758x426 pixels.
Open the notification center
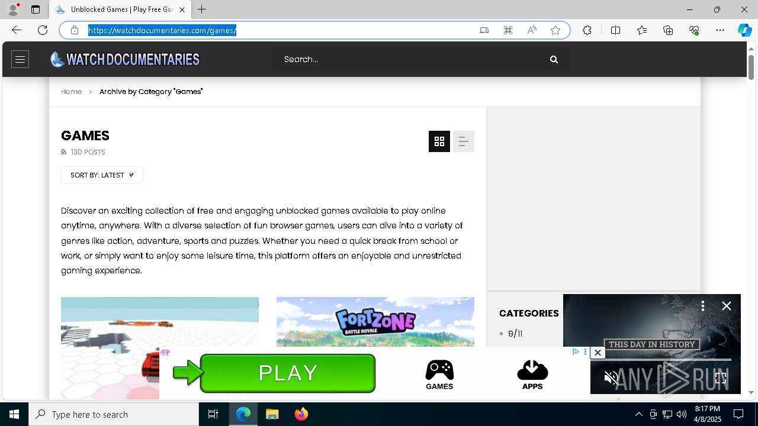[738, 414]
